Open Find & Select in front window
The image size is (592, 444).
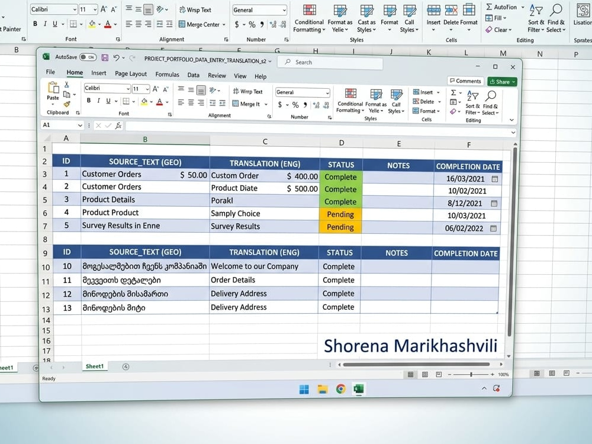pos(490,102)
